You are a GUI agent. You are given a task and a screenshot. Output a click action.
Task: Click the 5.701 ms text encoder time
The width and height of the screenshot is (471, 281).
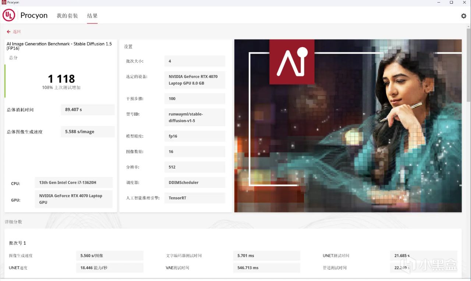point(266,256)
